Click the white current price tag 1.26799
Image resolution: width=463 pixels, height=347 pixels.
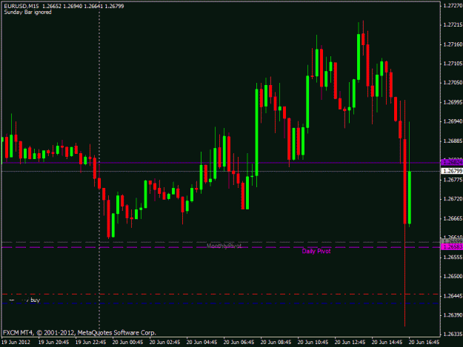452,171
